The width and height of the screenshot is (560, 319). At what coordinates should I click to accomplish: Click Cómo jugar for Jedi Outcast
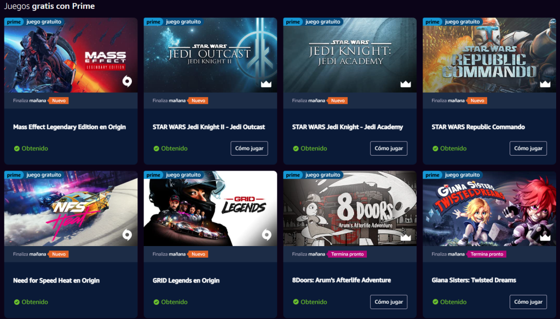(249, 149)
